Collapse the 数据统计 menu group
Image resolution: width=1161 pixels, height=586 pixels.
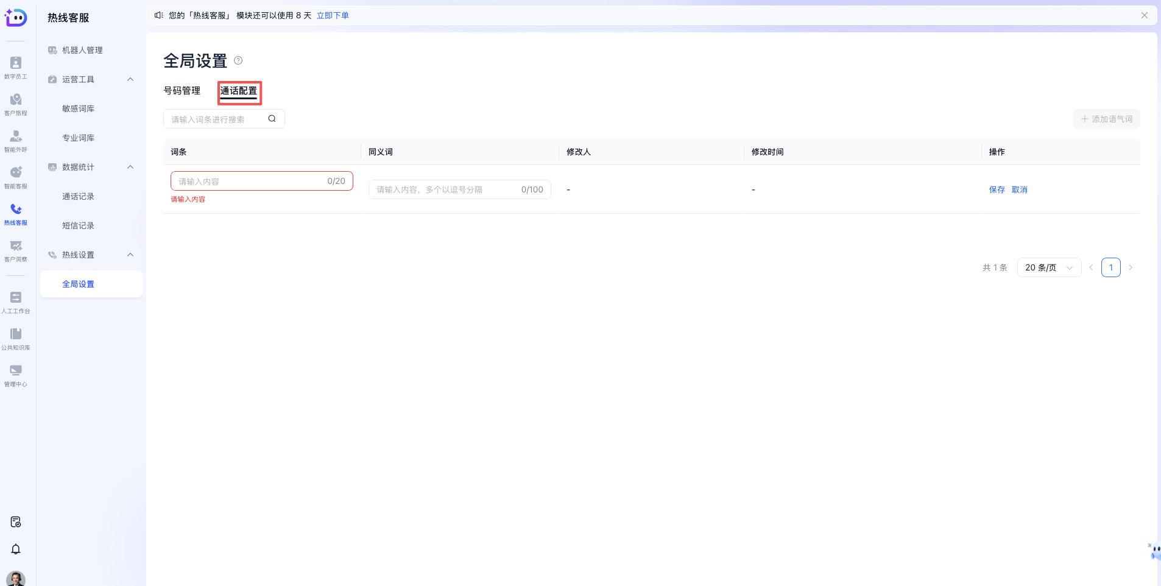coord(130,167)
